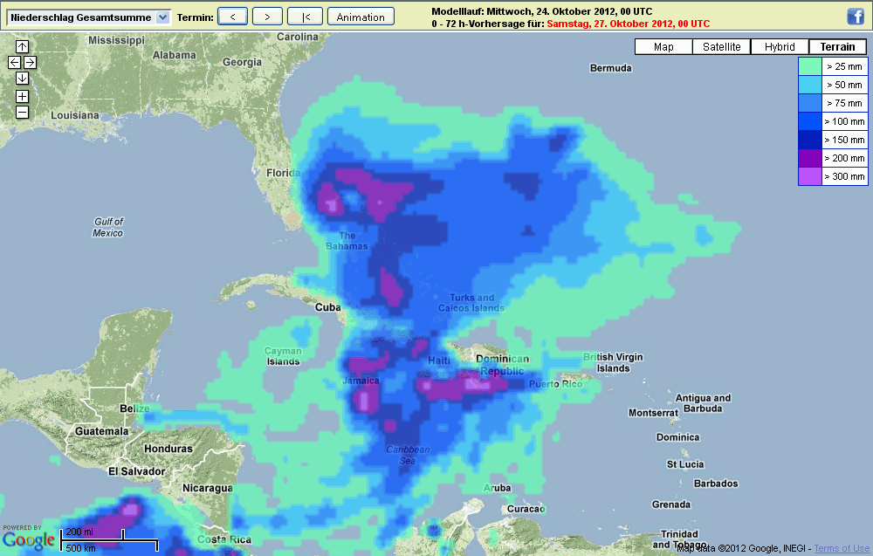Click the > 100 mm legend color swatch
Viewport: 873px width, 556px height.
[810, 121]
